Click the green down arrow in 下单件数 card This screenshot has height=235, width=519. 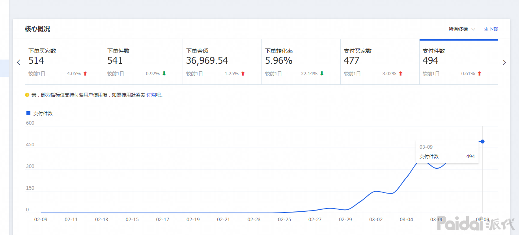164,74
